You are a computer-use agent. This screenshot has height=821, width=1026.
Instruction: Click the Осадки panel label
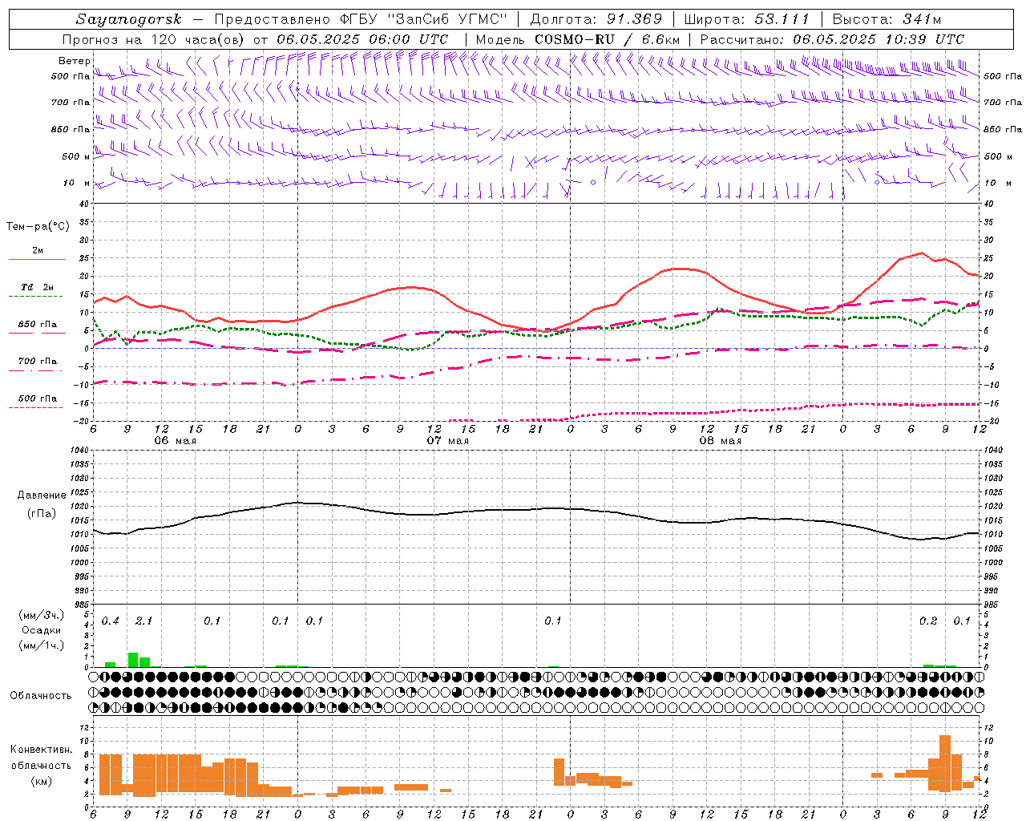click(42, 630)
